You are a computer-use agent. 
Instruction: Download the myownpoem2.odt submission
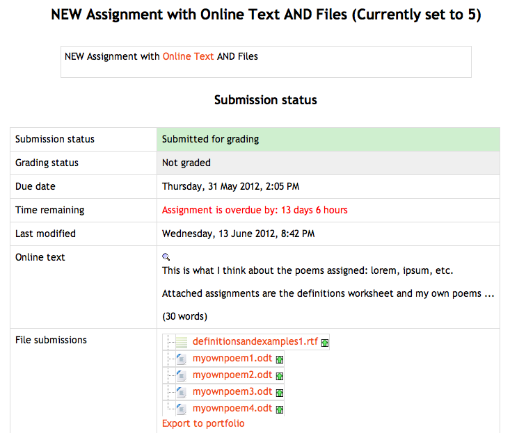click(x=232, y=375)
